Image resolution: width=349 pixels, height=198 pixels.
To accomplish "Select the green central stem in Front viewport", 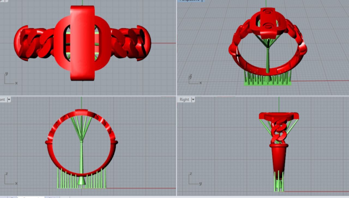I will 81,158.
